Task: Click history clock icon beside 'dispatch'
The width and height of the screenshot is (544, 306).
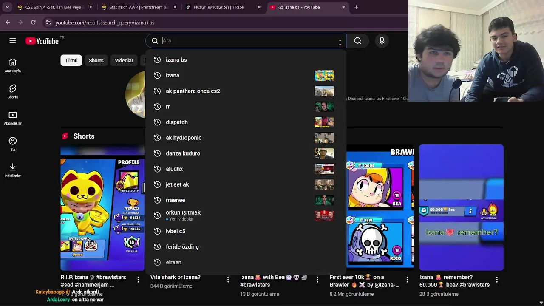Action: coord(157,122)
